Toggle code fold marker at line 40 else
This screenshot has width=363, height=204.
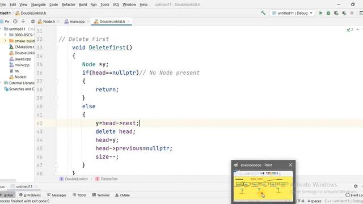coord(56,107)
